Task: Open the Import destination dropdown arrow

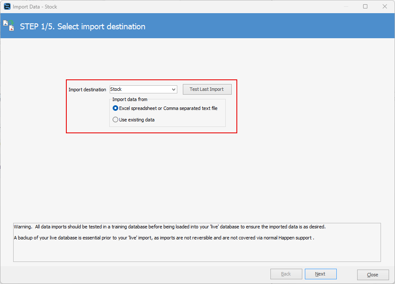Action: 173,90
